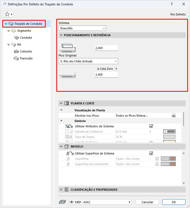Open the Sistema dropdown showing Exaustão
This screenshot has width=190, height=208.
pyautogui.click(x=82, y=28)
